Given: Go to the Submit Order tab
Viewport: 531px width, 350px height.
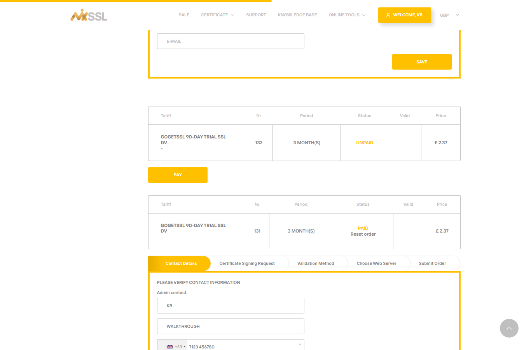Looking at the screenshot, I should click(432, 264).
